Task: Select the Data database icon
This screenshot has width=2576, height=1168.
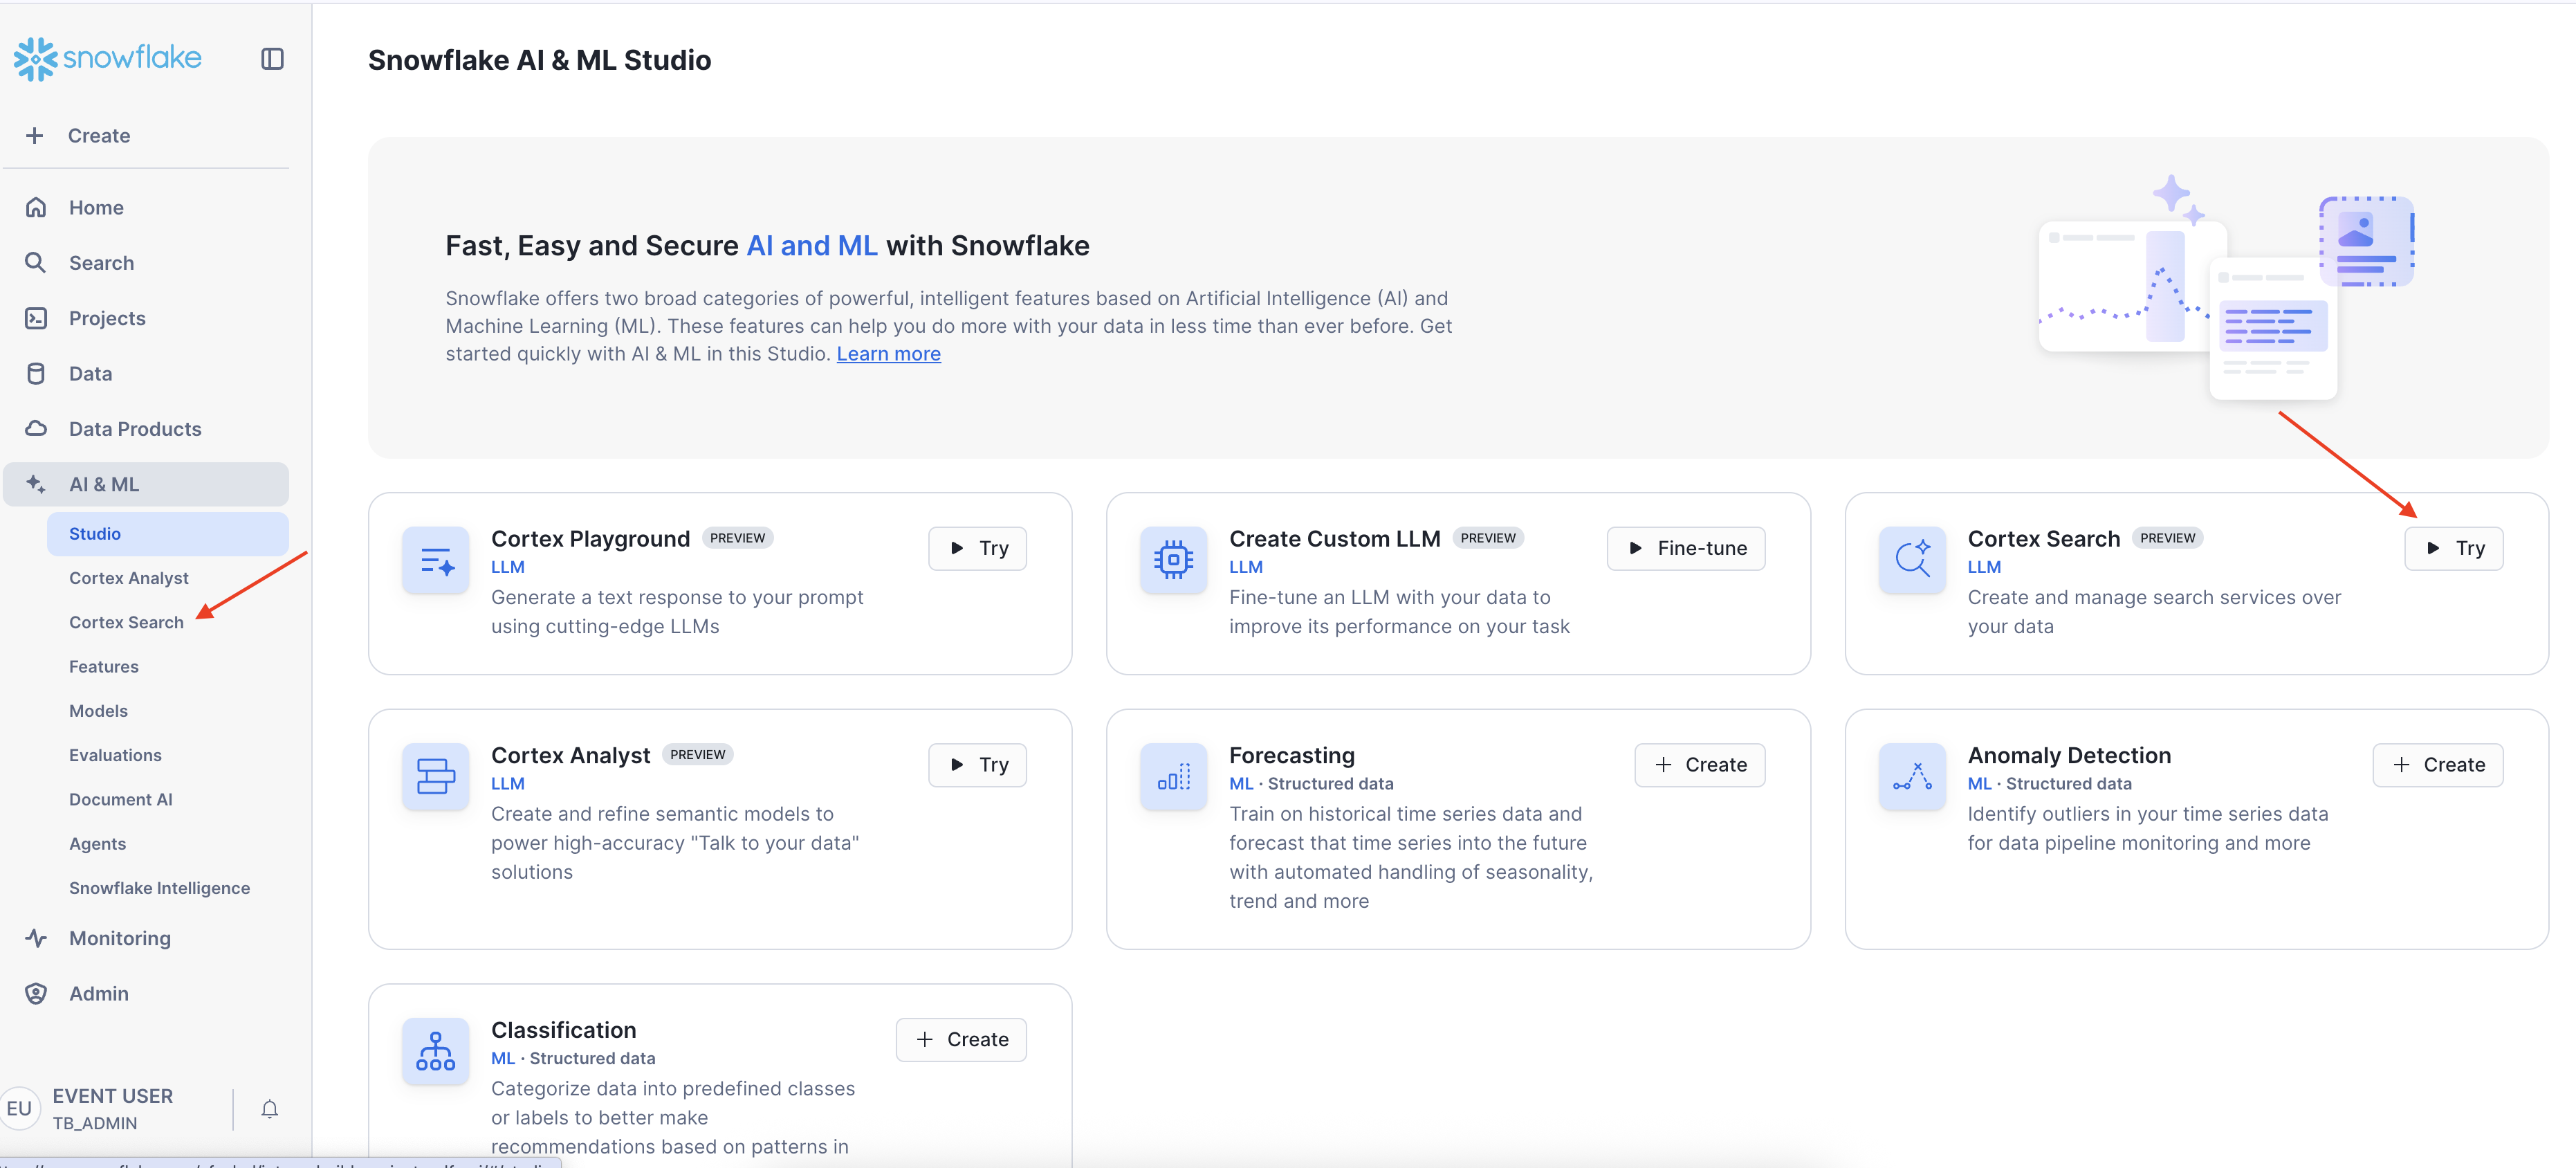Action: [x=36, y=373]
